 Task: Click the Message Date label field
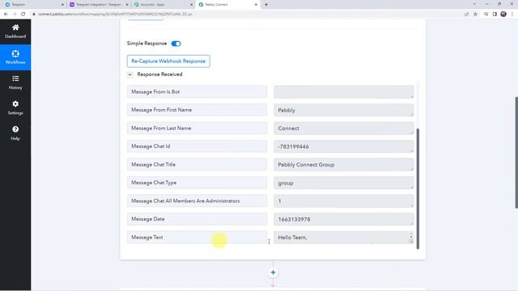click(197, 219)
